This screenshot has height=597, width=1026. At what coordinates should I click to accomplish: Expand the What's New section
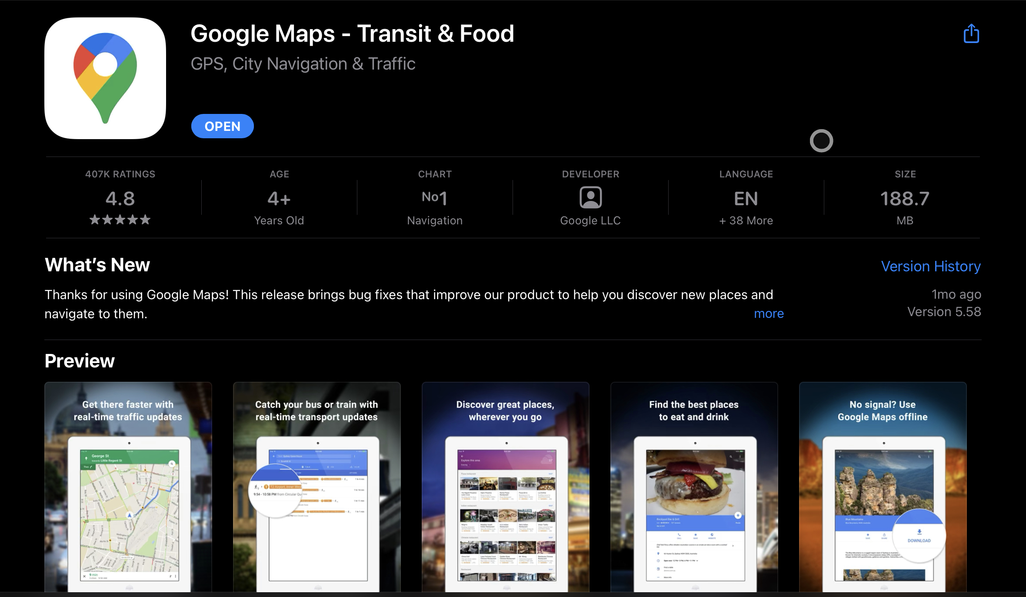pyautogui.click(x=769, y=313)
